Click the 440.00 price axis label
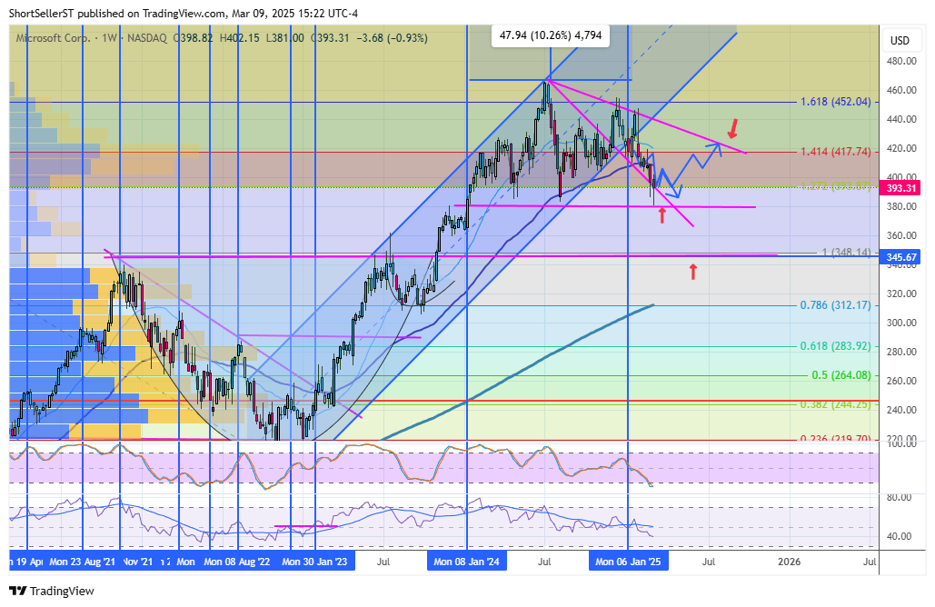Screen dimensions: 935x607 901,119
